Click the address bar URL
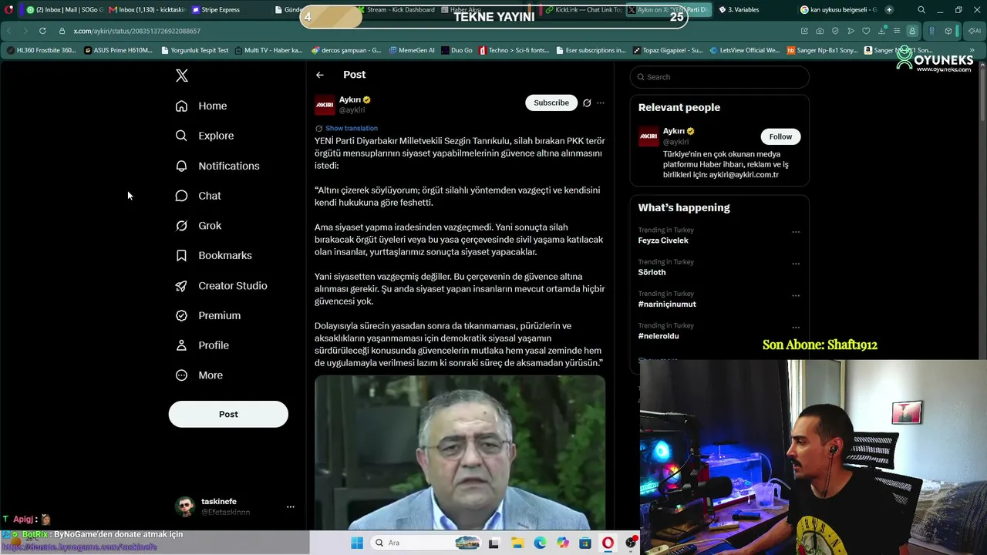This screenshot has width=987, height=555. [x=137, y=31]
